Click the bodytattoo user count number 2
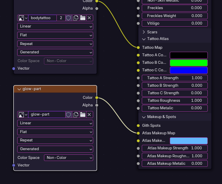The width and height of the screenshot is (222, 184). (x=61, y=18)
